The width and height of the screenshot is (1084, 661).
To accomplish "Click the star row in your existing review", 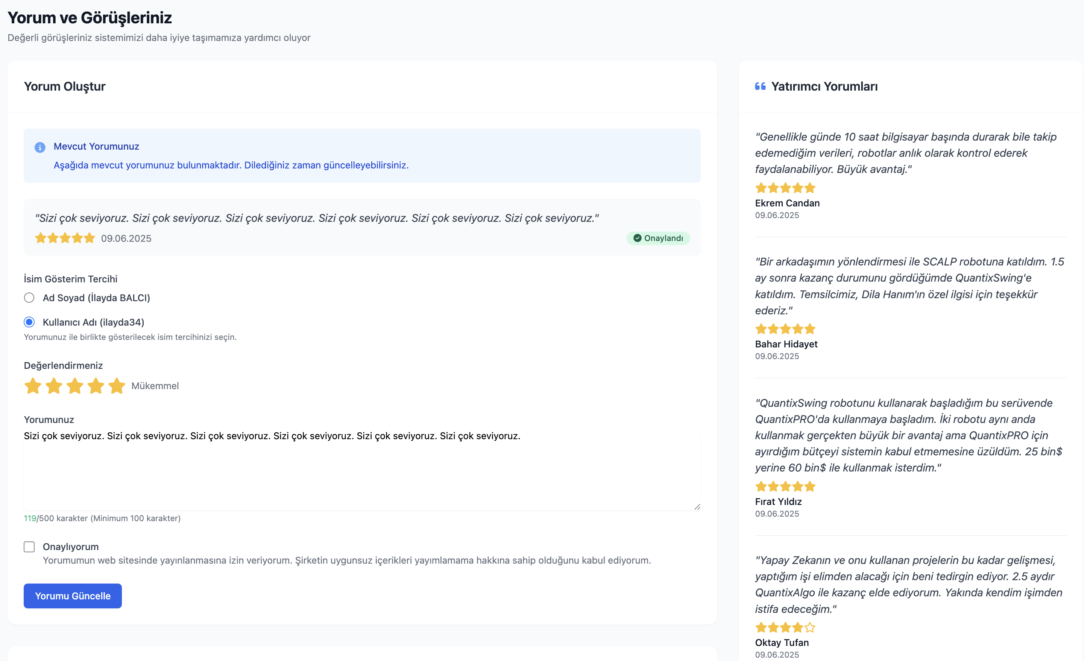I will [x=65, y=238].
